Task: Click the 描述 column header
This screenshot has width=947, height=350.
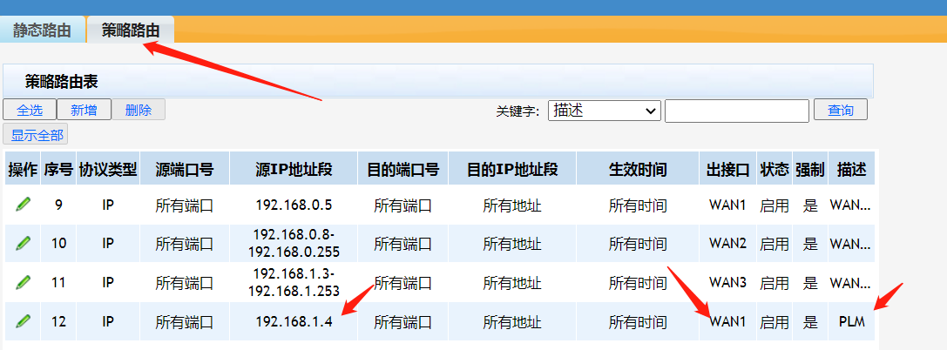Action: coord(851,170)
